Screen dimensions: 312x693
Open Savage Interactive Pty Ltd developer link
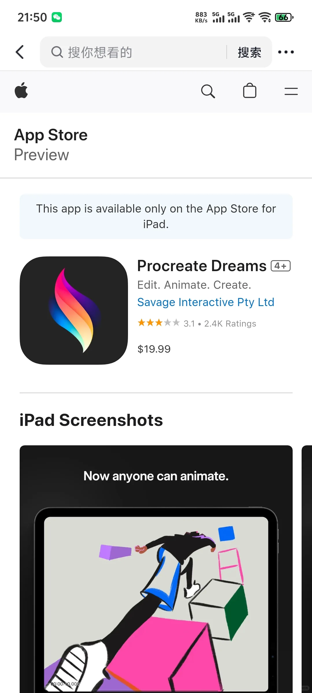pos(206,302)
